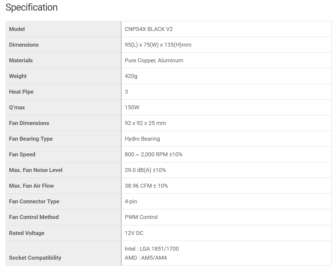Click the CNPS4X BLACK V2 model value
This screenshot has width=334, height=269.
(149, 29)
